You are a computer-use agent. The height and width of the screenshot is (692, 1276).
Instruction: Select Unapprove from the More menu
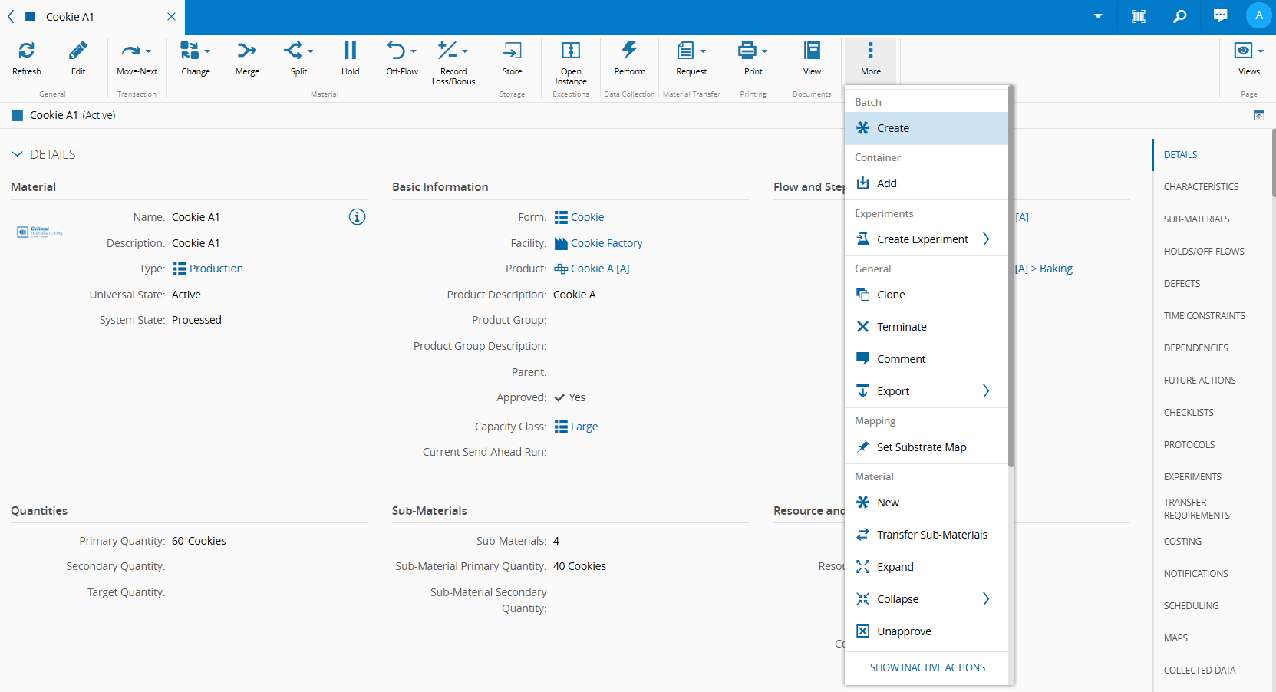pos(904,631)
